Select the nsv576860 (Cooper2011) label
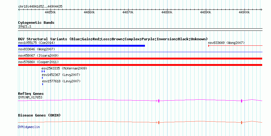 tap(38, 62)
